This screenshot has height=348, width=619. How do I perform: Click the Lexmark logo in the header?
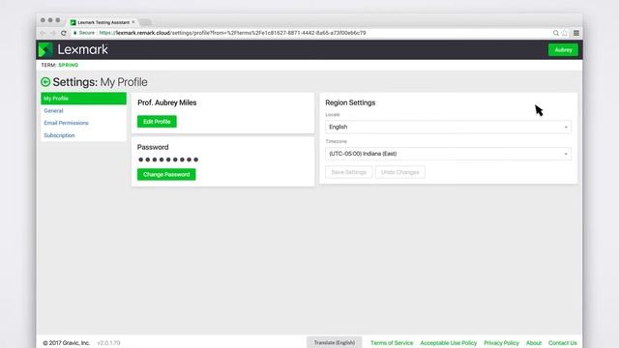[74, 49]
